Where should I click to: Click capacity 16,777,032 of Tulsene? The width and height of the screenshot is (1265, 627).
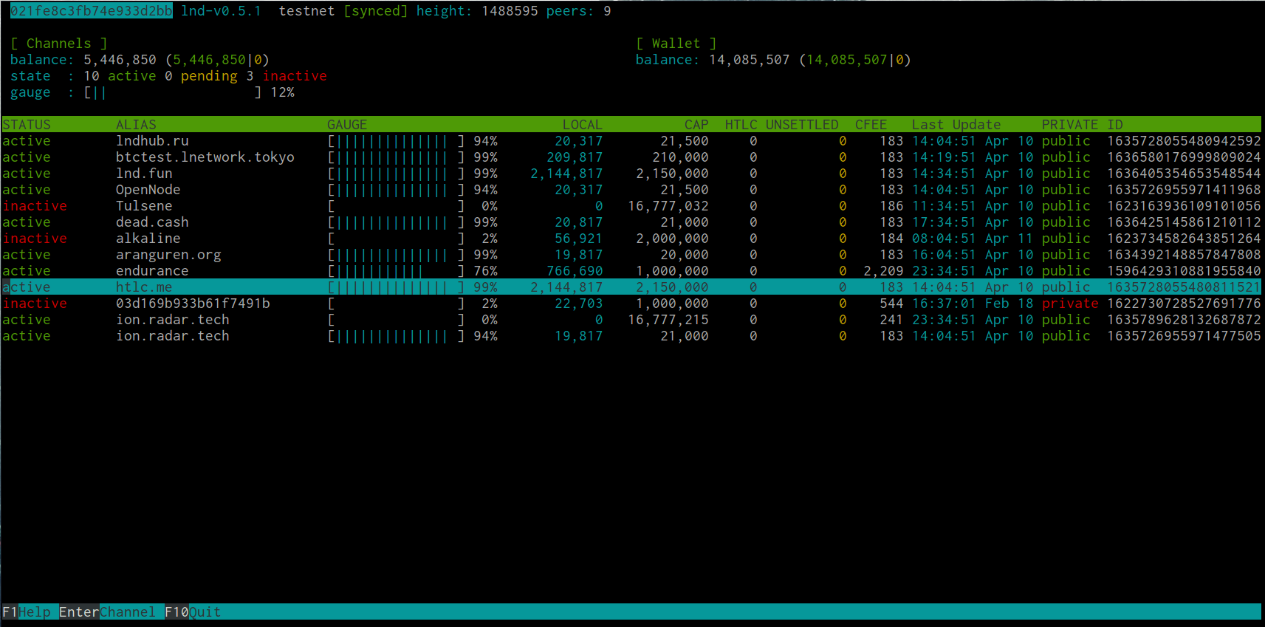coord(668,206)
